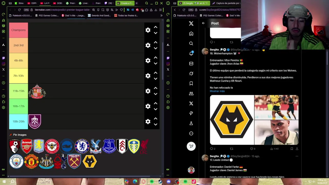Edit the 16th-17th tier label
Screen dimensions: 329x185
(x=19, y=106)
